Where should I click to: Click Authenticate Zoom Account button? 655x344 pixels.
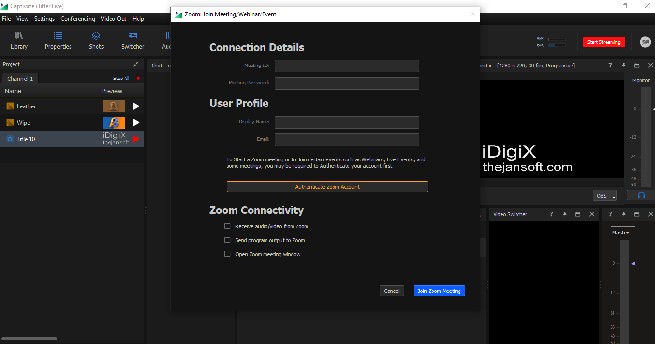click(327, 187)
